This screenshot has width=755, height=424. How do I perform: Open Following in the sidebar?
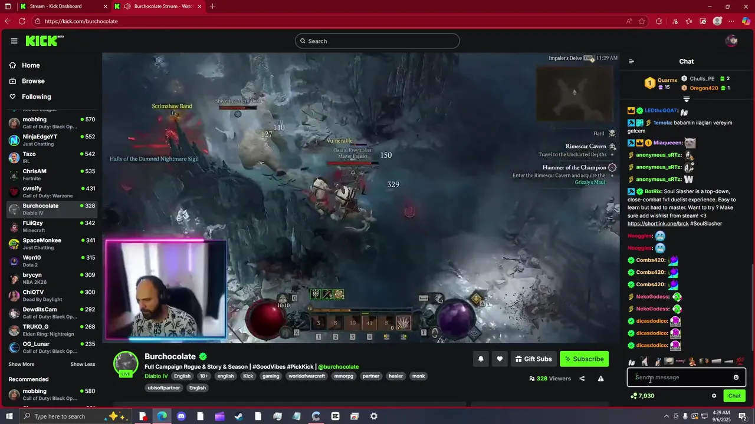point(37,97)
